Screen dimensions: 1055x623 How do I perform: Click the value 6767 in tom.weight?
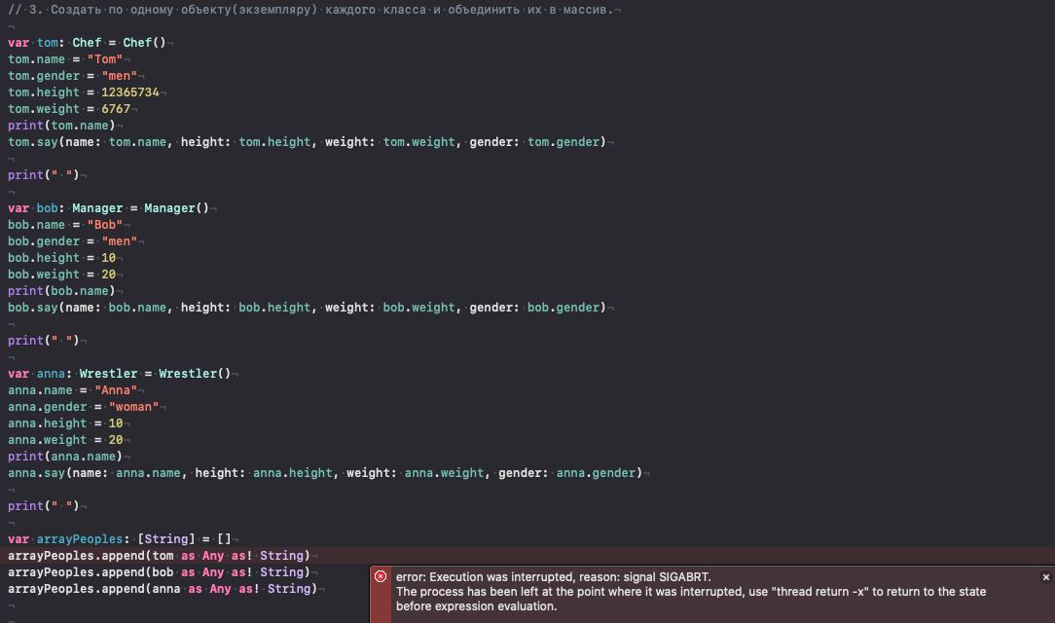click(116, 109)
